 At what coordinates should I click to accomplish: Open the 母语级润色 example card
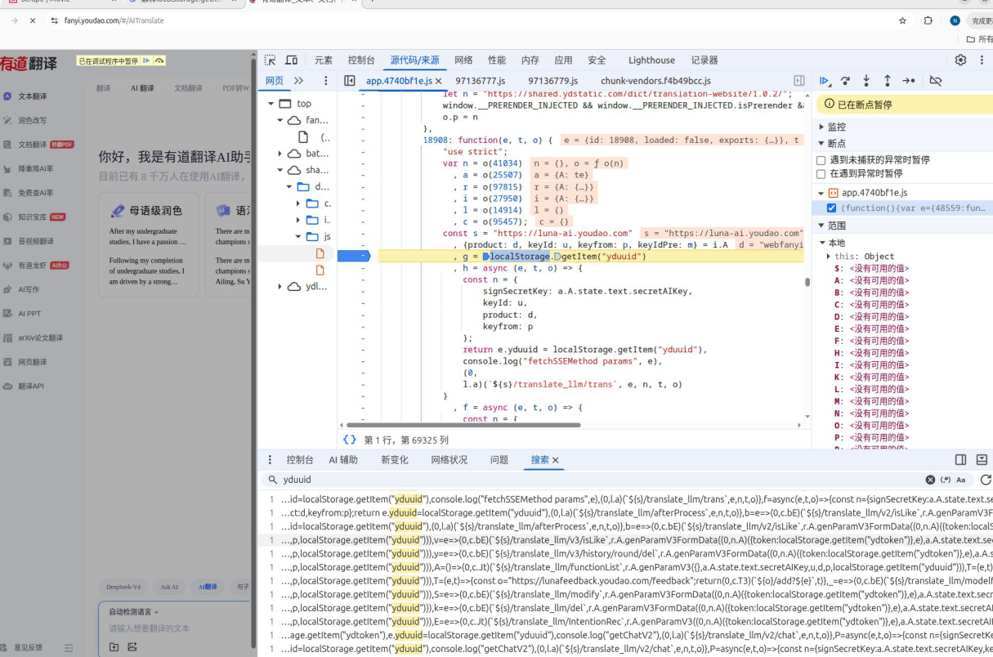(148, 245)
